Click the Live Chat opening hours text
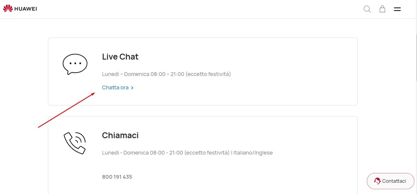 pyautogui.click(x=166, y=74)
